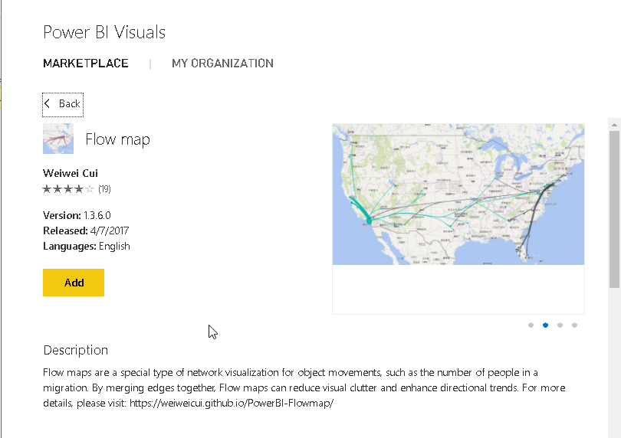
Task: Jump to the last carousel dot
Action: (x=574, y=325)
